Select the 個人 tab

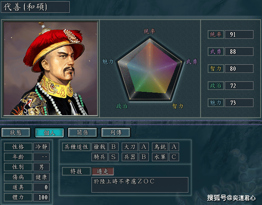[49, 133]
